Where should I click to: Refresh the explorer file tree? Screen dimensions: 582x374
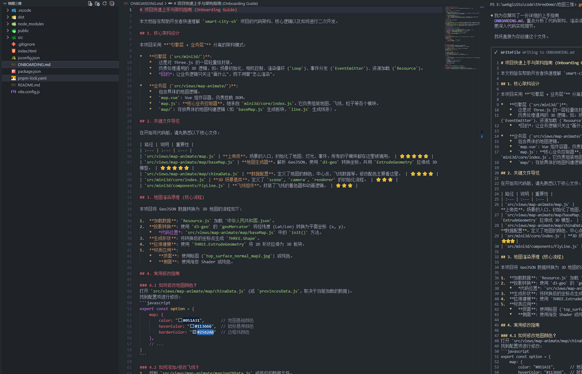pos(105,3)
